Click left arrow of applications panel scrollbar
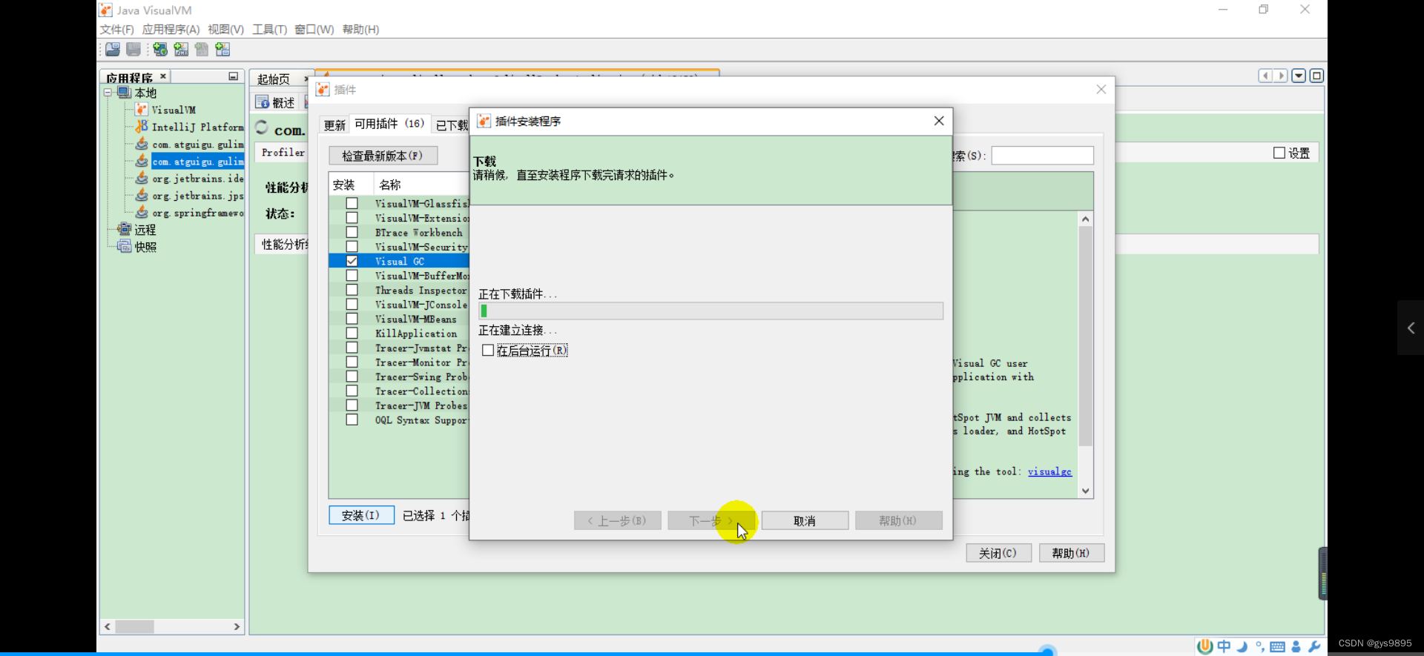Viewport: 1424px width, 656px height. coord(108,626)
